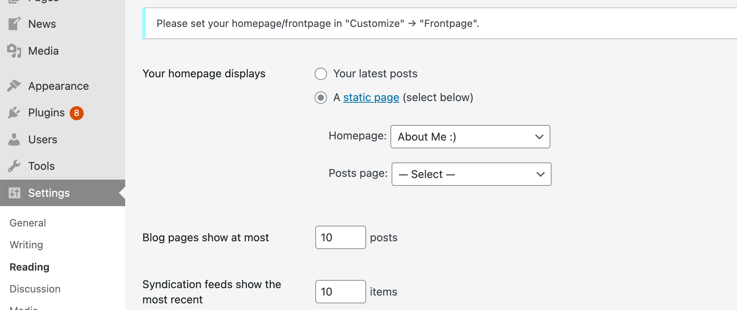Screen dimensions: 737x310
Task: Open the General settings submenu item
Action: click(x=28, y=223)
